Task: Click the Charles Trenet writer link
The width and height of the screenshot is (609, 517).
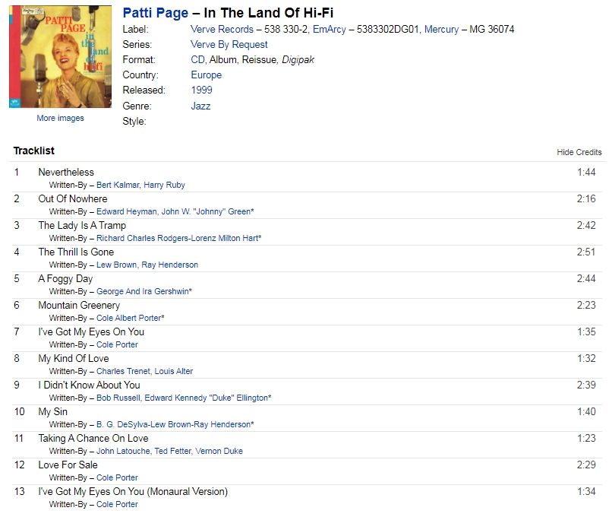Action: tap(123, 371)
